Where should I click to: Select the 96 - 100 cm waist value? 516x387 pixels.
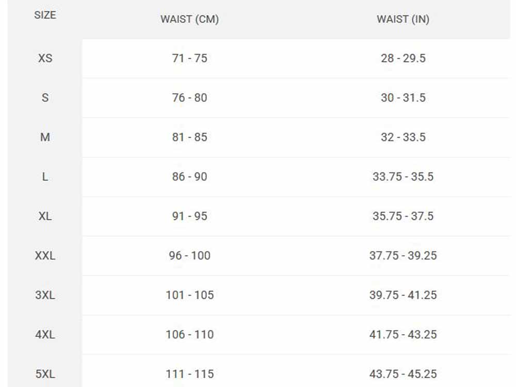coord(189,255)
